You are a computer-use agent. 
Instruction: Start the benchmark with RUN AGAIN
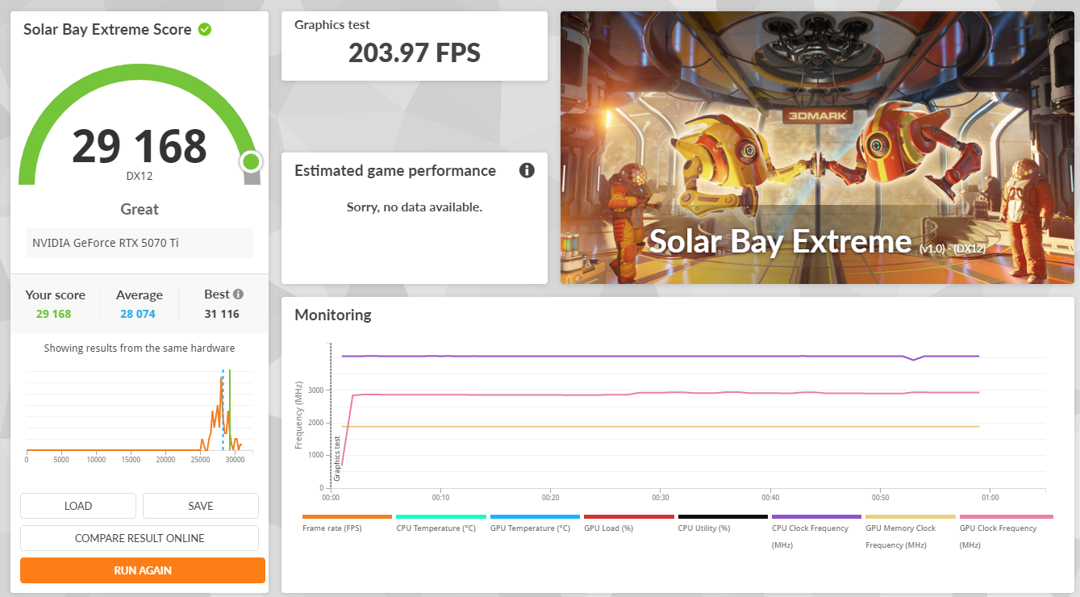(143, 570)
